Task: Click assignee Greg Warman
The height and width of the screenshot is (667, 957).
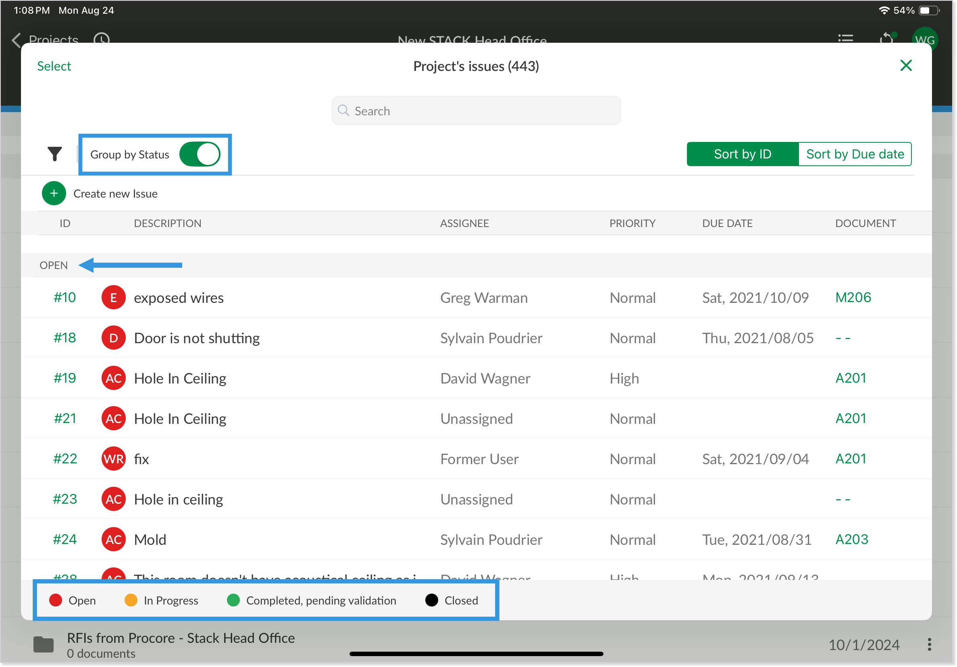Action: tap(484, 298)
